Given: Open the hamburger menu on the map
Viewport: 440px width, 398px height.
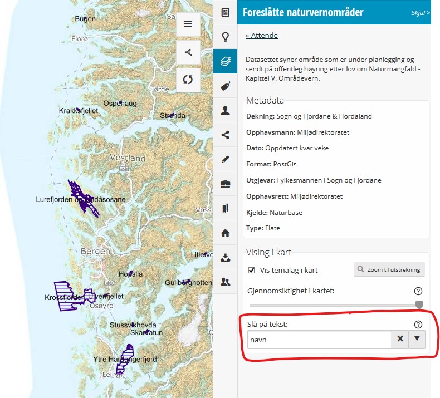Looking at the screenshot, I should pyautogui.click(x=188, y=24).
